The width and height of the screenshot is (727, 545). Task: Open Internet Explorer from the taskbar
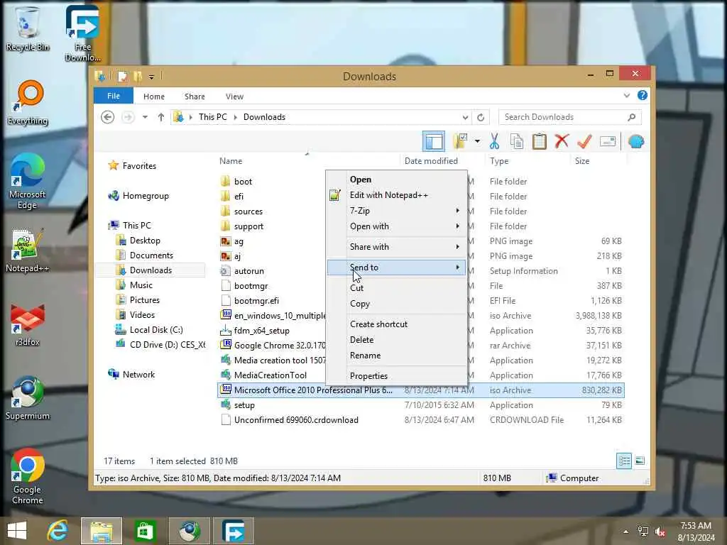point(58,531)
